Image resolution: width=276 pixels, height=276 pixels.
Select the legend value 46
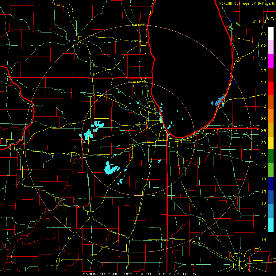[x=263, y=94]
